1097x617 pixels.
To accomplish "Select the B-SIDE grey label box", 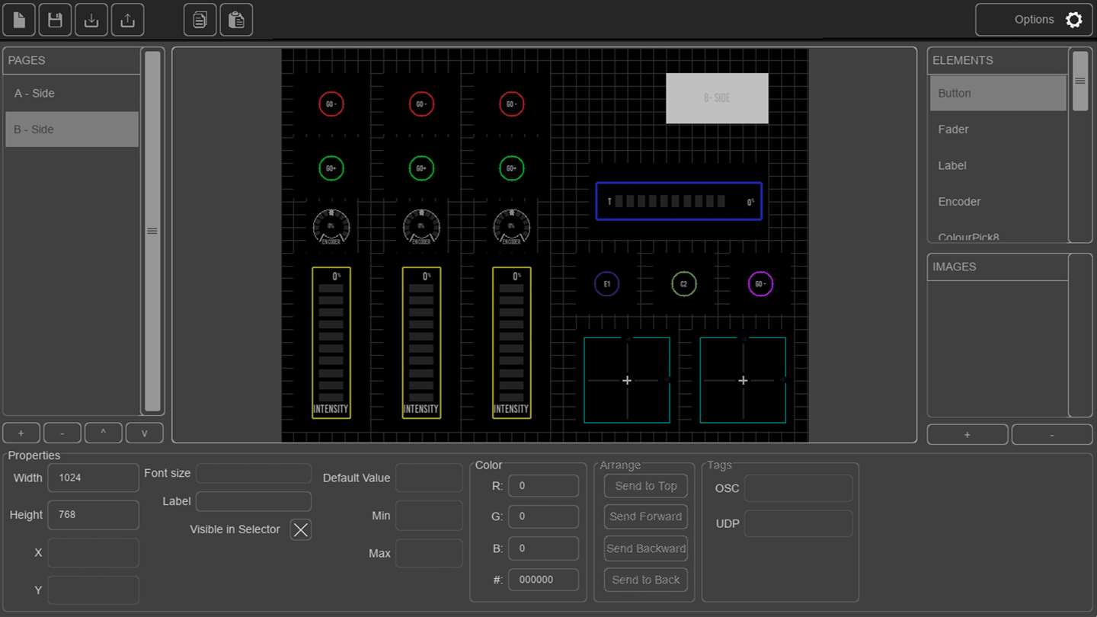I will (717, 98).
